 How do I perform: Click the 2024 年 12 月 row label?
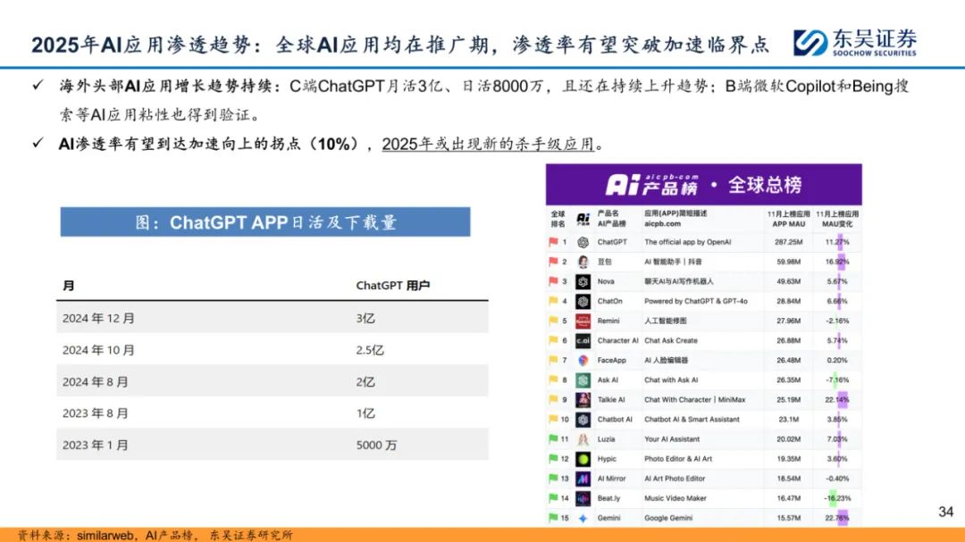[x=98, y=318]
